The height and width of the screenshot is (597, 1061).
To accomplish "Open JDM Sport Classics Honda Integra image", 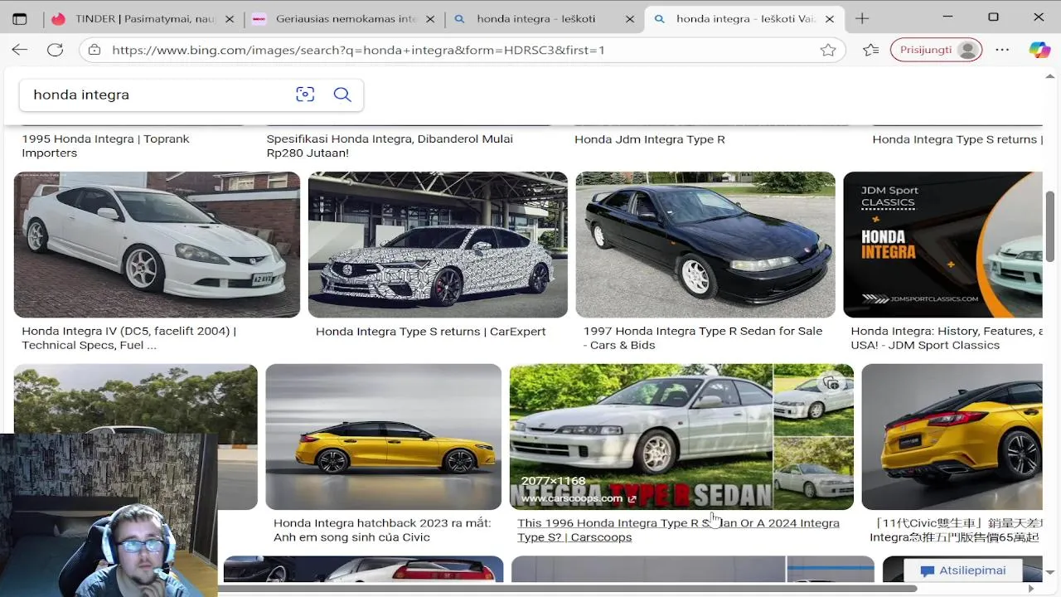I will coord(942,245).
